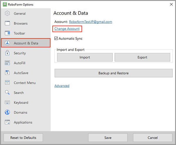Select the AutoSave section
This screenshot has width=176, height=145.
(26, 73)
